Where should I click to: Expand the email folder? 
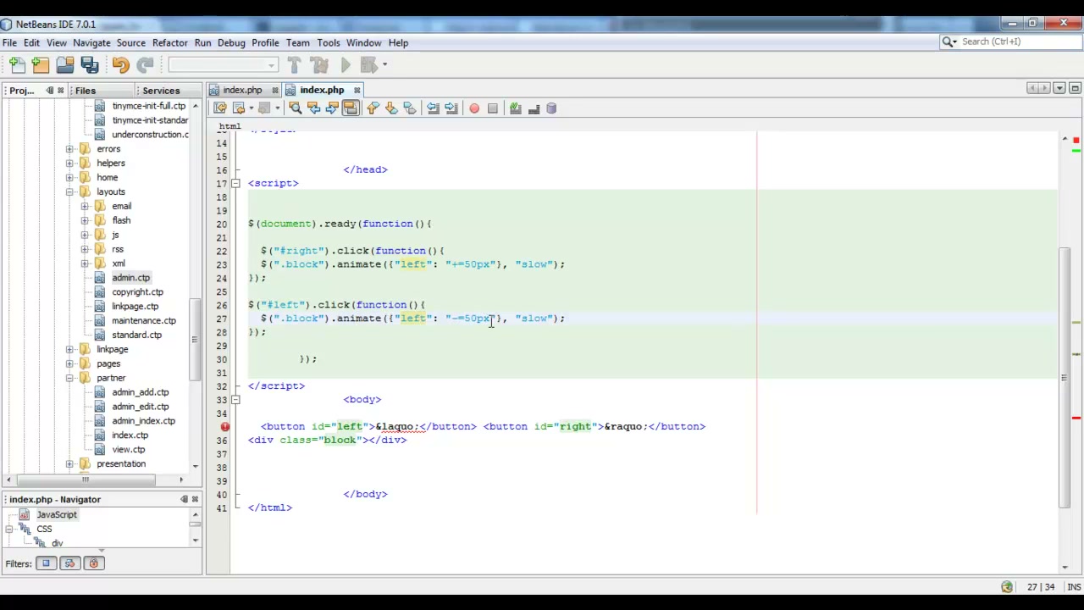[85, 207]
